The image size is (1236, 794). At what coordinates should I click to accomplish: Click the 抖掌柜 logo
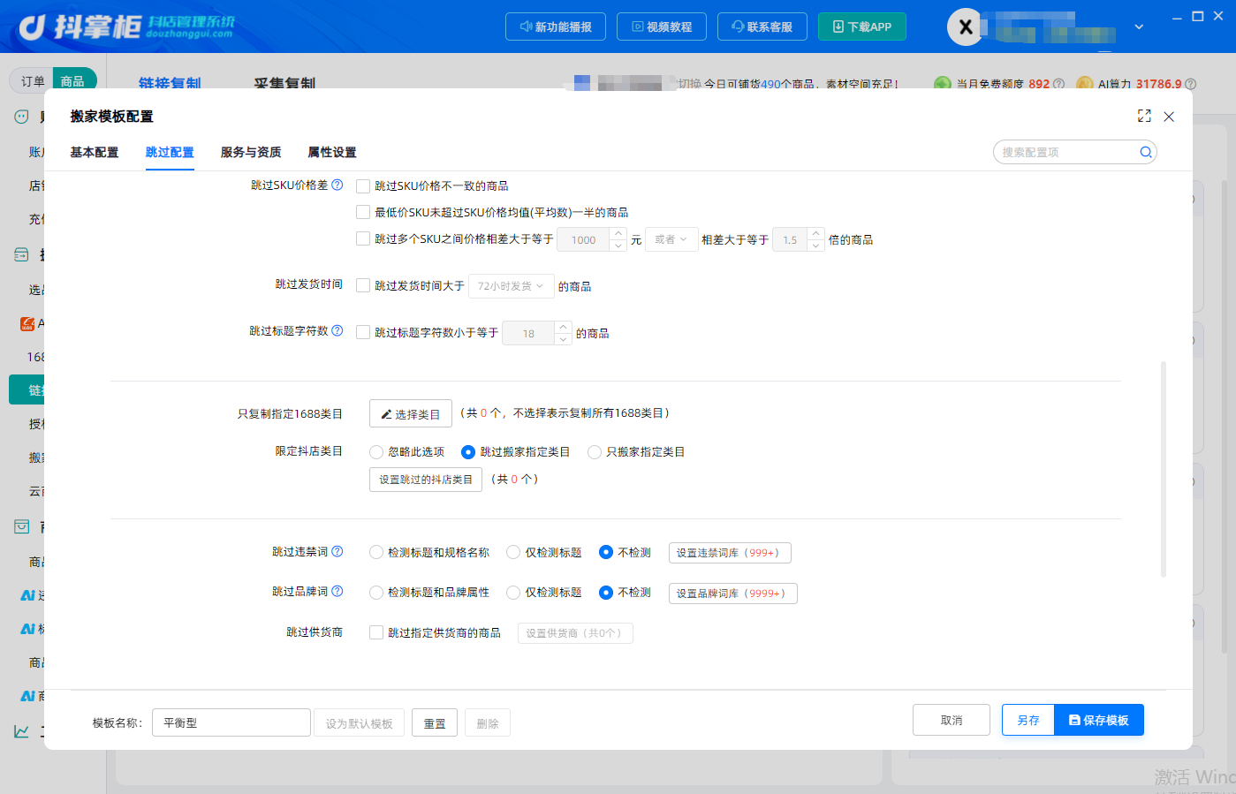click(126, 27)
